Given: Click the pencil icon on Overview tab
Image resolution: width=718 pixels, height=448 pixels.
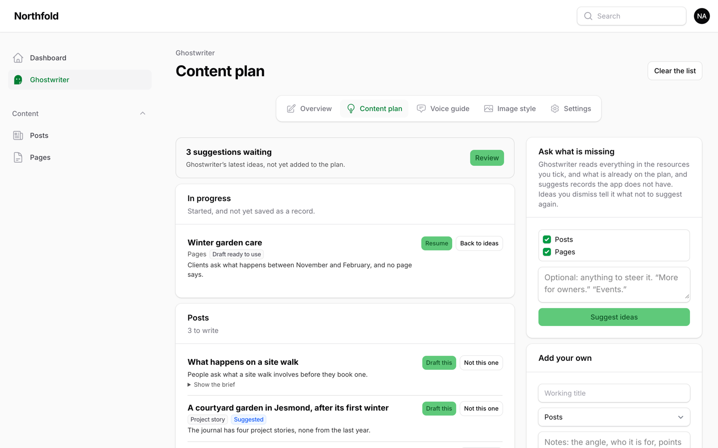Looking at the screenshot, I should click(291, 109).
